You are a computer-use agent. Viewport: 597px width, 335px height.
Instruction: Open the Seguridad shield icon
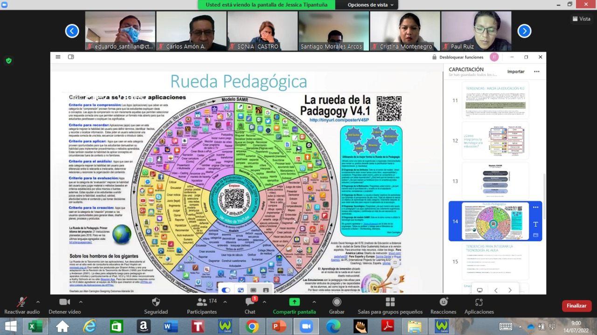pos(156,302)
